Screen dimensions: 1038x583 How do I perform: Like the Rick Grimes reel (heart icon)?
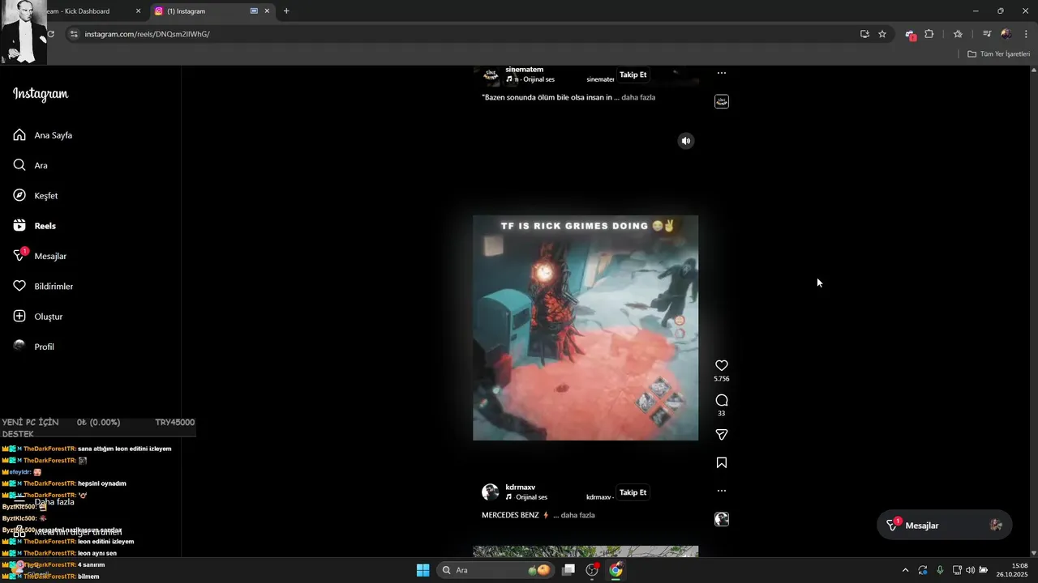(x=722, y=365)
